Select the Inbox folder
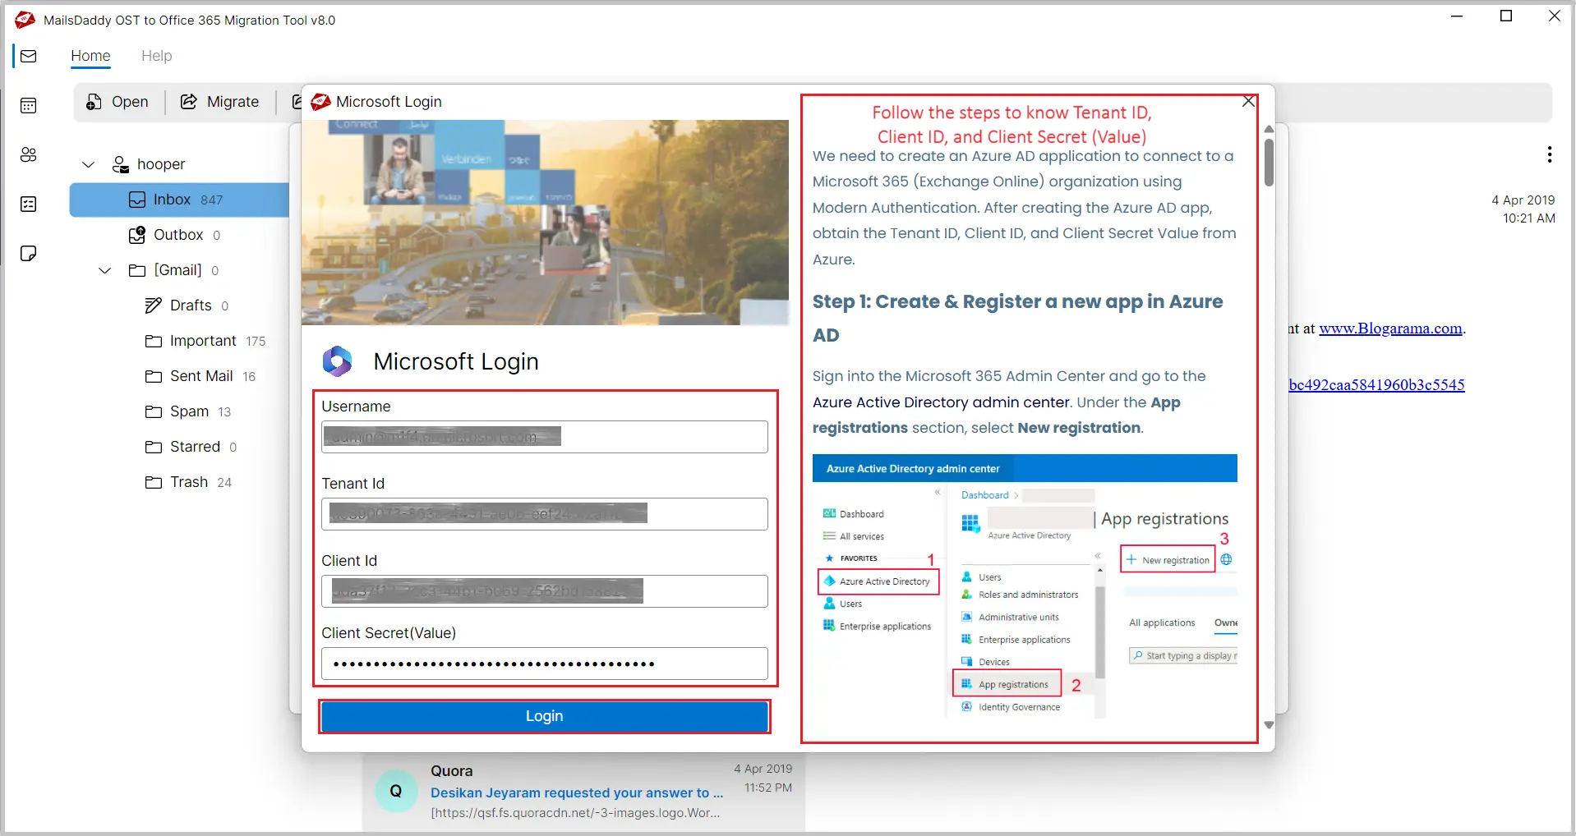Image resolution: width=1576 pixels, height=836 pixels. [173, 200]
